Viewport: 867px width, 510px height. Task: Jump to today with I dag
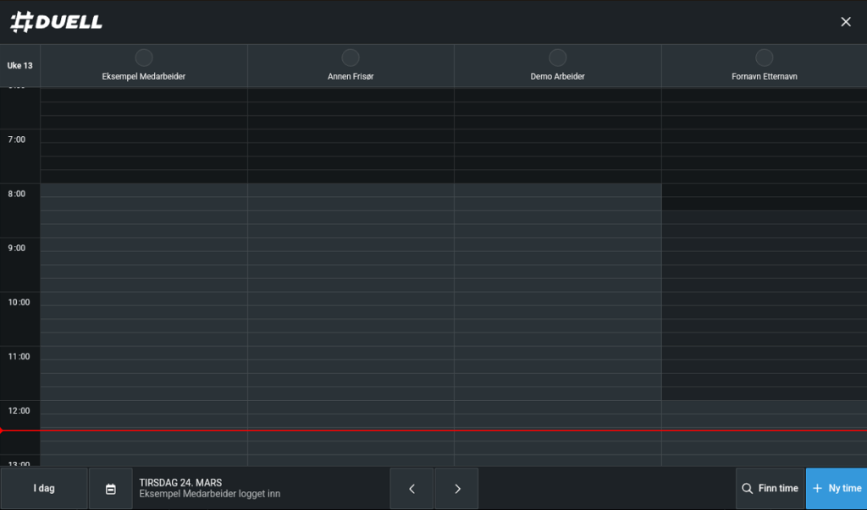44,489
